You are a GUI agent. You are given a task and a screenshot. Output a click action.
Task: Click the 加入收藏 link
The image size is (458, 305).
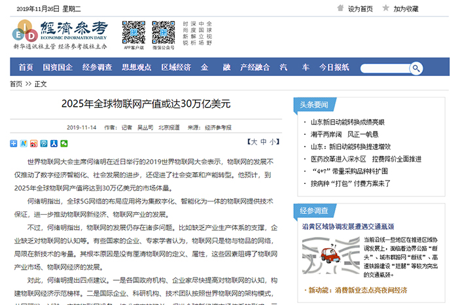[x=406, y=9]
